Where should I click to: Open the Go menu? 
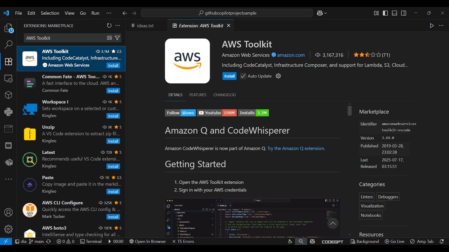pos(83,13)
